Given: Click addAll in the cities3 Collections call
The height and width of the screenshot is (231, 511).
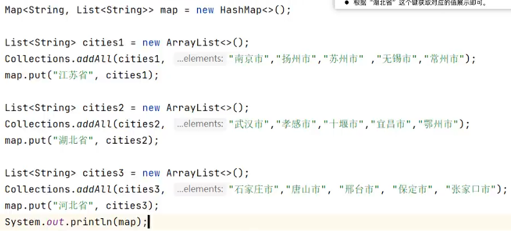Looking at the screenshot, I should click(x=94, y=189).
